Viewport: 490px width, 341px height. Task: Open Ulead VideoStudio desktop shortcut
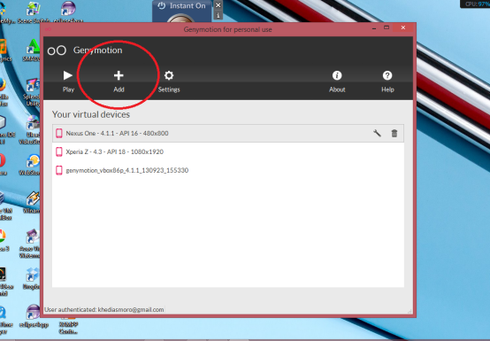pos(31,130)
